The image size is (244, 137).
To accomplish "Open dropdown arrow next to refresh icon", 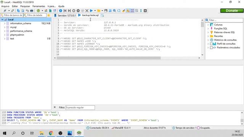I will [42, 11].
